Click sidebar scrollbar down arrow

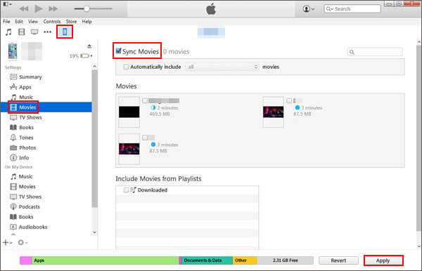pyautogui.click(x=94, y=232)
